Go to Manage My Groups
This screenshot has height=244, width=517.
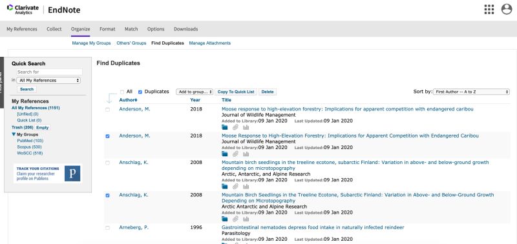click(x=91, y=43)
